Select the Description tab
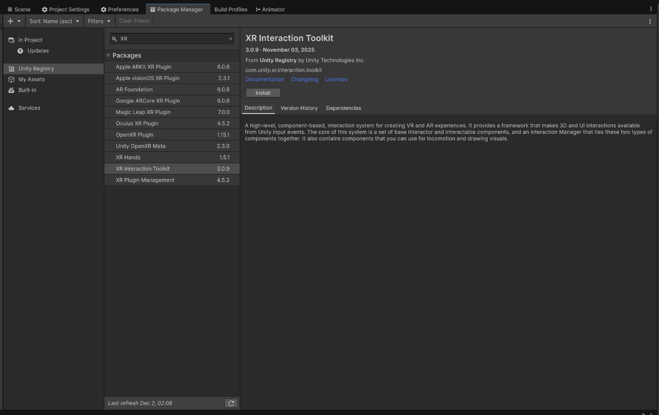659x415 pixels. pyautogui.click(x=258, y=108)
